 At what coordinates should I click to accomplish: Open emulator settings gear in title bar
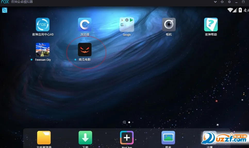(229, 2)
